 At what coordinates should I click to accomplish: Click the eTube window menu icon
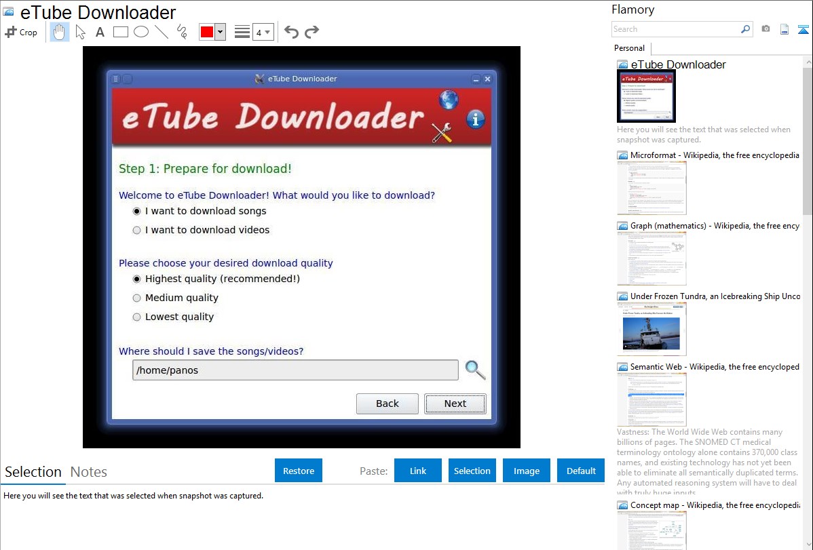point(115,79)
